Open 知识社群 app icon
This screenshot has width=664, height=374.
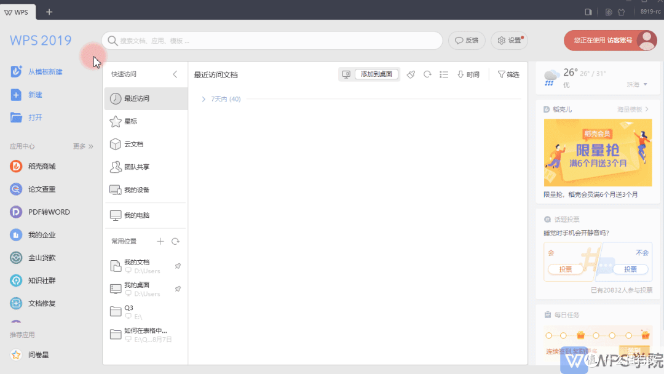tap(16, 280)
